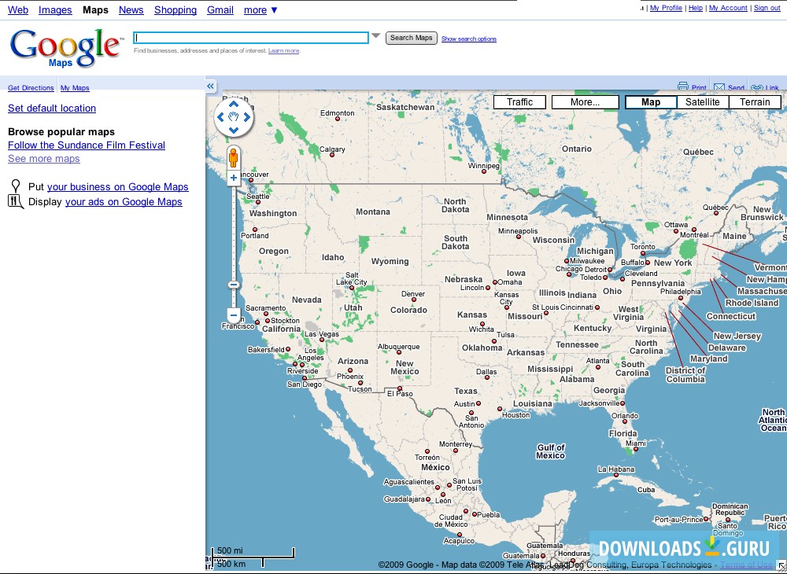Click the Denver city marker
787x574 pixels.
pos(414,300)
